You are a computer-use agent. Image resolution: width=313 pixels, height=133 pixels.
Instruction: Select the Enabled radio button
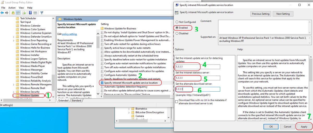pos(177,28)
